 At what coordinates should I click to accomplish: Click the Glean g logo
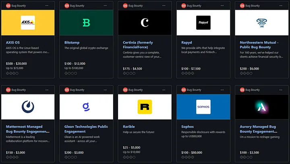[86, 107]
